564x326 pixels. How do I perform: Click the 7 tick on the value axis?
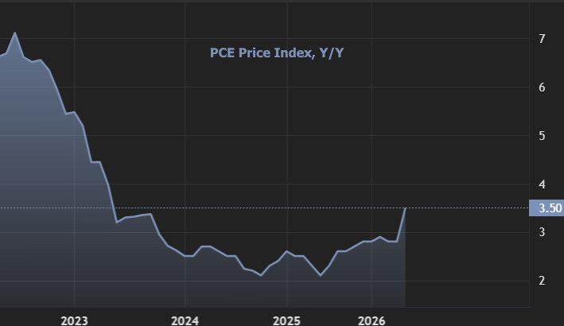[x=542, y=39]
